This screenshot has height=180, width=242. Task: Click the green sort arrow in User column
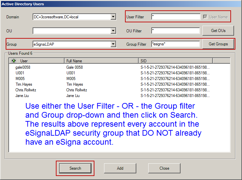14,61
